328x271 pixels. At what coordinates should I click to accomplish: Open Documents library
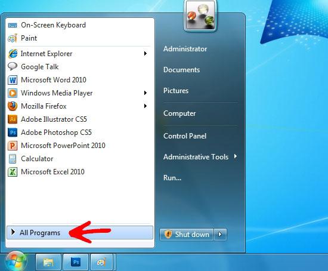tap(181, 70)
